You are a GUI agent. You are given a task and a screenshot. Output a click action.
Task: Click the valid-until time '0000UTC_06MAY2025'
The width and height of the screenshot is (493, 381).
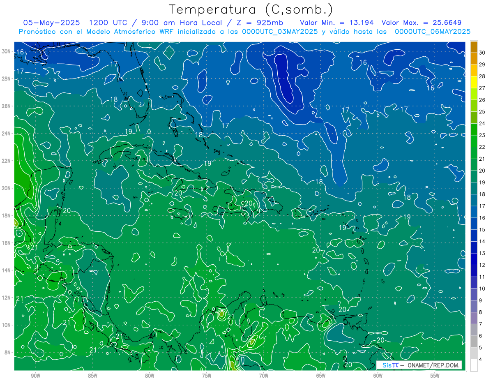point(433,31)
